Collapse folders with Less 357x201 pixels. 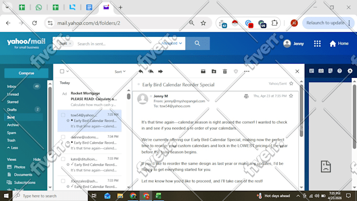click(x=13, y=148)
